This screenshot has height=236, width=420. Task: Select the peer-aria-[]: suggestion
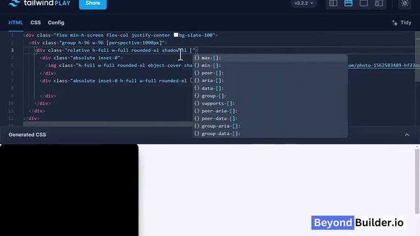270,111
